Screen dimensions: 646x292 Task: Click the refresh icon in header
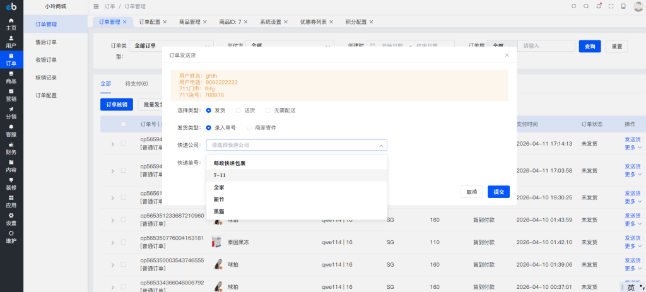click(573, 6)
